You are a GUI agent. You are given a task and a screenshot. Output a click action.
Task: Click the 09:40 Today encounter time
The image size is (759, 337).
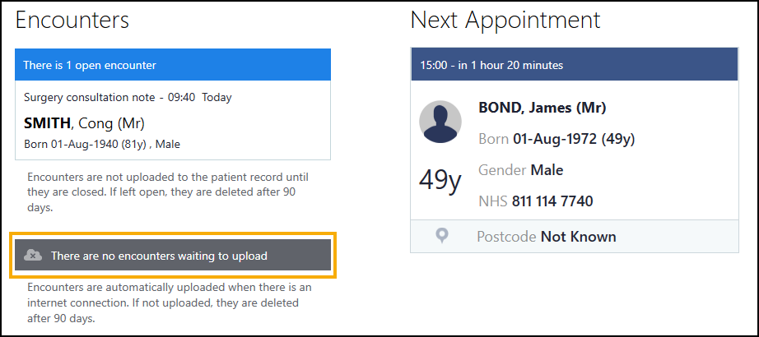coord(200,97)
